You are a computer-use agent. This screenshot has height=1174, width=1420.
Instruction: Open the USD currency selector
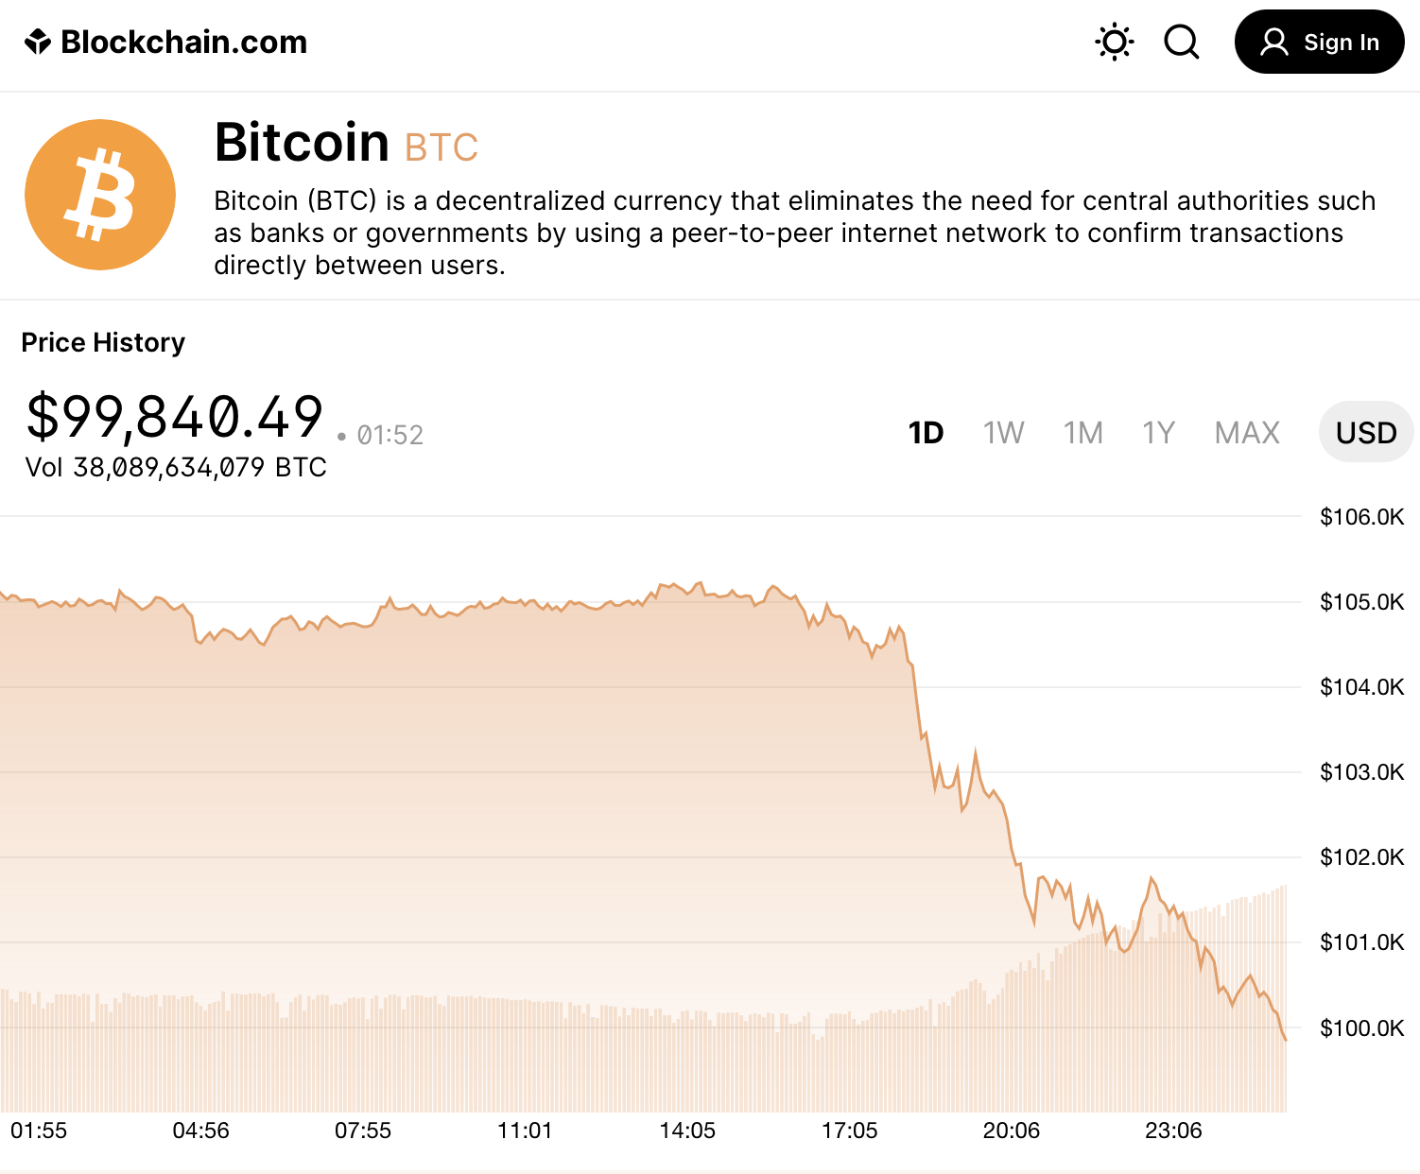(1366, 433)
